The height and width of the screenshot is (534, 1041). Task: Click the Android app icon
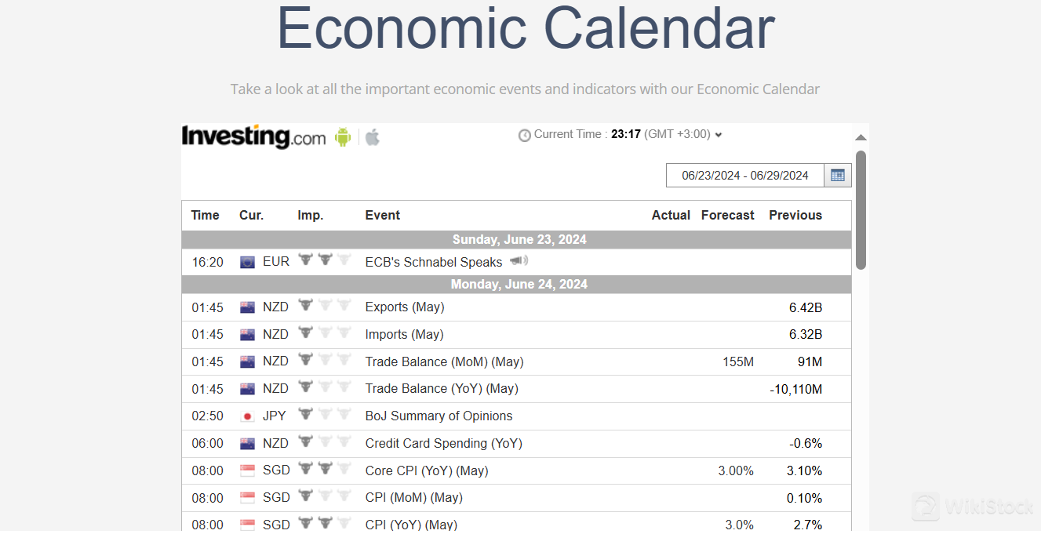(343, 137)
